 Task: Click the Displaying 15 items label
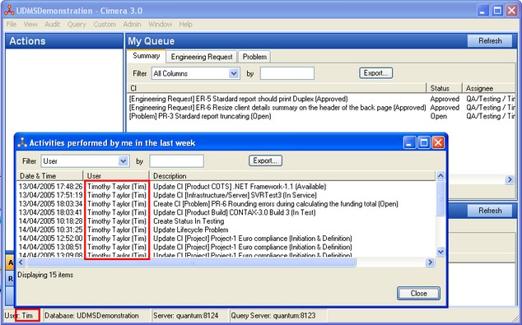click(x=45, y=275)
